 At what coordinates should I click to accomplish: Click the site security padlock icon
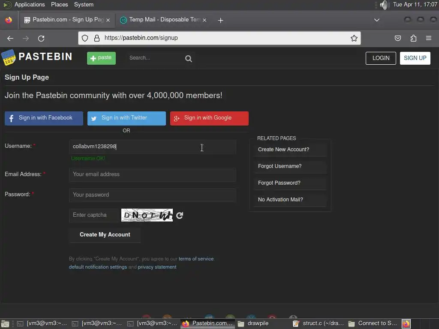(97, 38)
